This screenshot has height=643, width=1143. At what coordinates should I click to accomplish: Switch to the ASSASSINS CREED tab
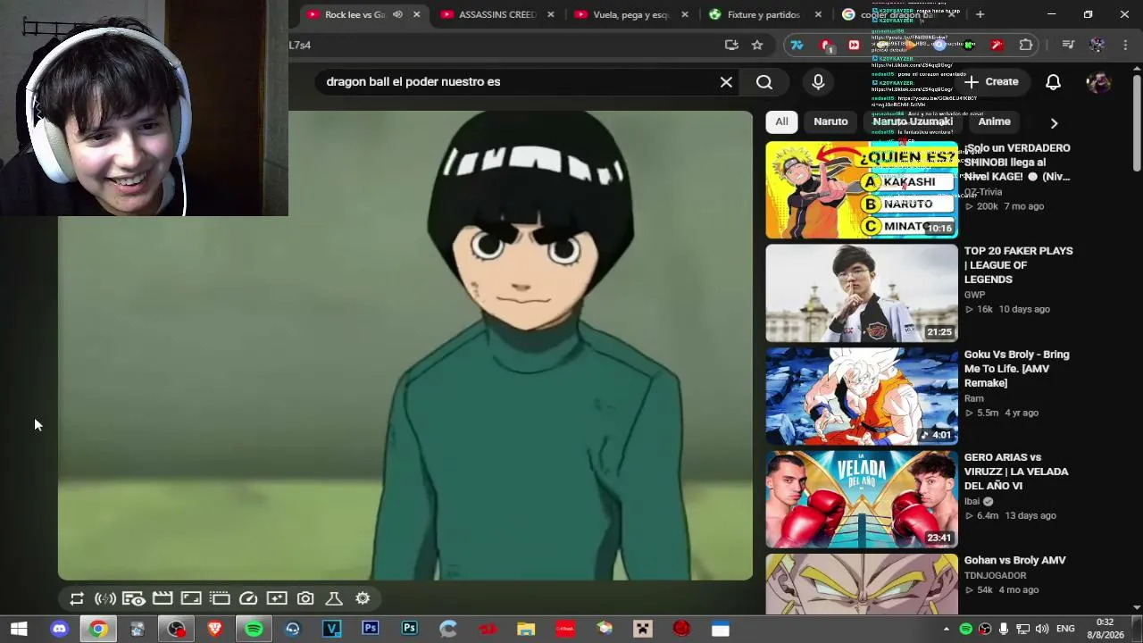(x=496, y=14)
